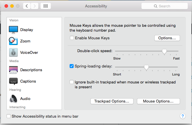Click the Help question mark icon

coord(183,116)
